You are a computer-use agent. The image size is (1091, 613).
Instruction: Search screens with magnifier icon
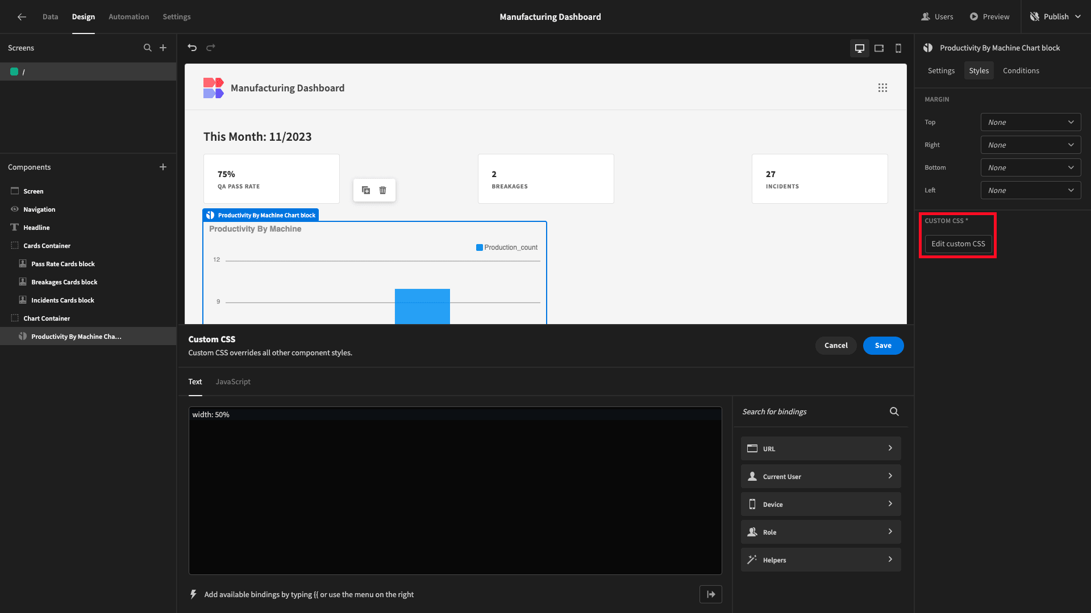tap(148, 48)
